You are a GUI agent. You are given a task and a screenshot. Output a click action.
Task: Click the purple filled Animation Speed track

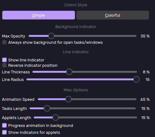(52, 99)
